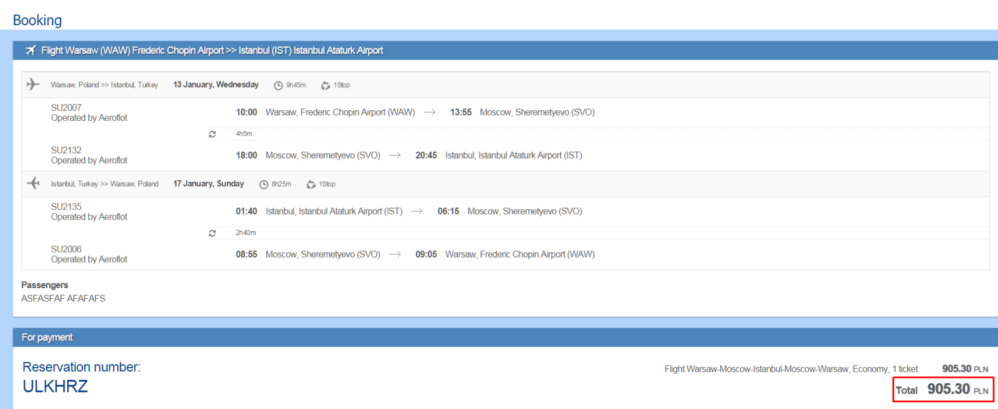Click the 20:45 arrival time

pyautogui.click(x=426, y=155)
